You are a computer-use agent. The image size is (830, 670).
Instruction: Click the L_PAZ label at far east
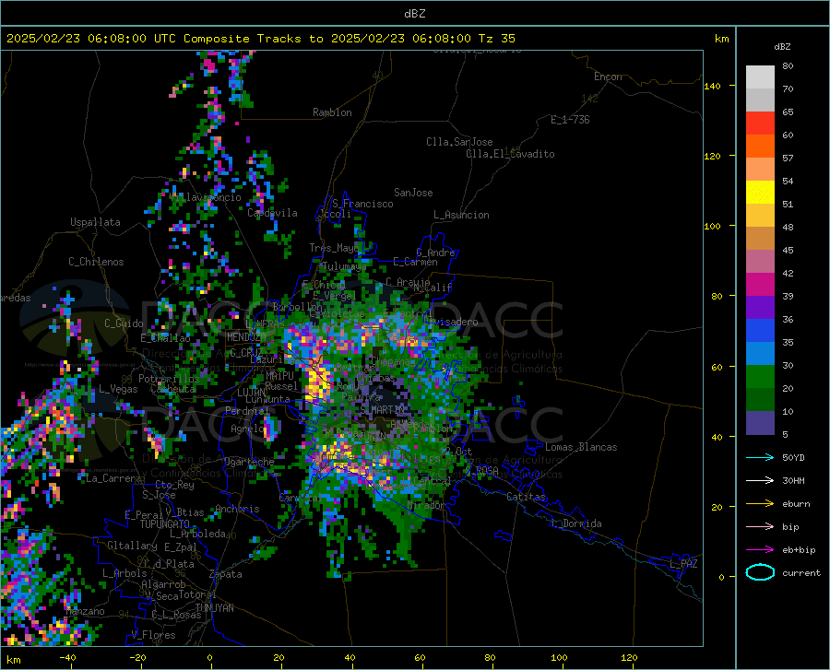pos(684,564)
